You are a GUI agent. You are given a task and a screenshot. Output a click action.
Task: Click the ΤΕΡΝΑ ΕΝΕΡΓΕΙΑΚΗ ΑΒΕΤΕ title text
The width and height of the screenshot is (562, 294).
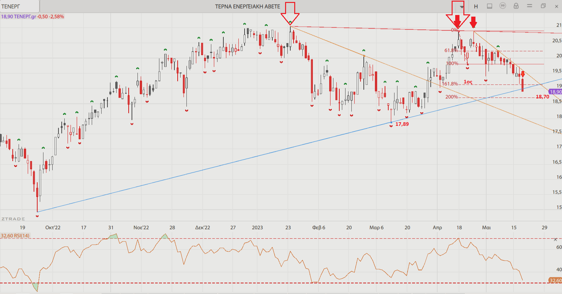pyautogui.click(x=248, y=7)
